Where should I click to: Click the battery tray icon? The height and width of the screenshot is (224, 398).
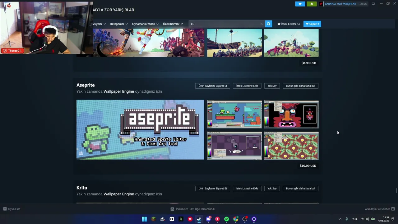pyautogui.click(x=373, y=219)
